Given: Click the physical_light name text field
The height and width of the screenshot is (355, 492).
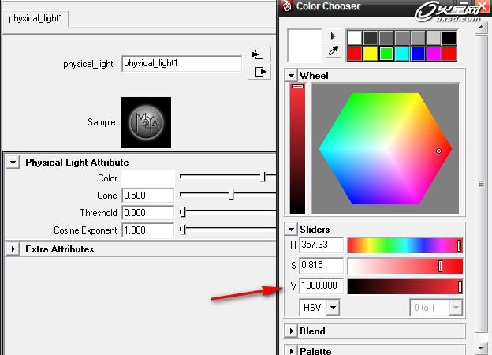Looking at the screenshot, I should pos(181,64).
